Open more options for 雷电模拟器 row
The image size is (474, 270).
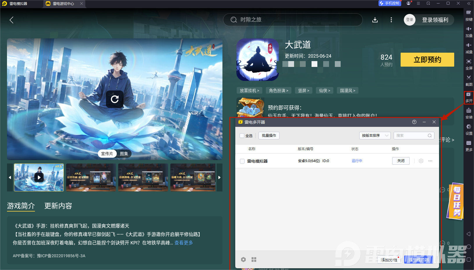coord(430,161)
